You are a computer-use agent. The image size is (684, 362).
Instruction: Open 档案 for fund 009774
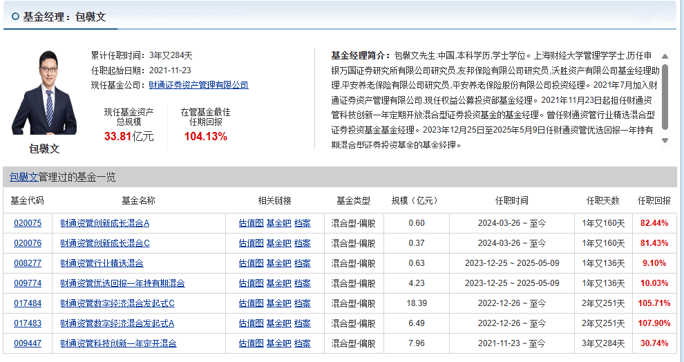(303, 283)
